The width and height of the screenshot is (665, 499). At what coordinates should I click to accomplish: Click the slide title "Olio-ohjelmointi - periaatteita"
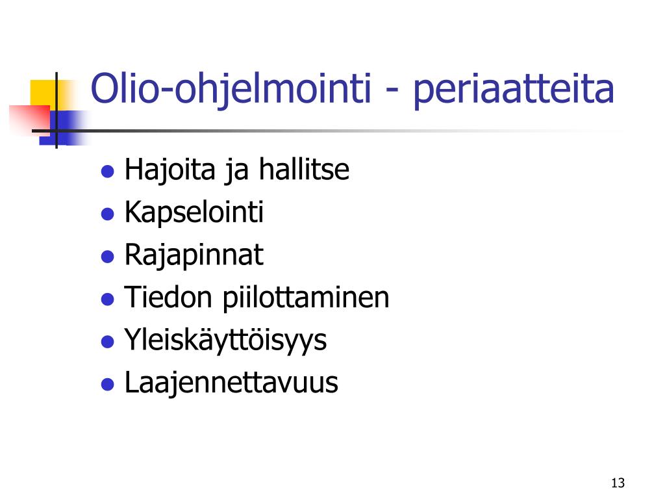tap(352, 90)
